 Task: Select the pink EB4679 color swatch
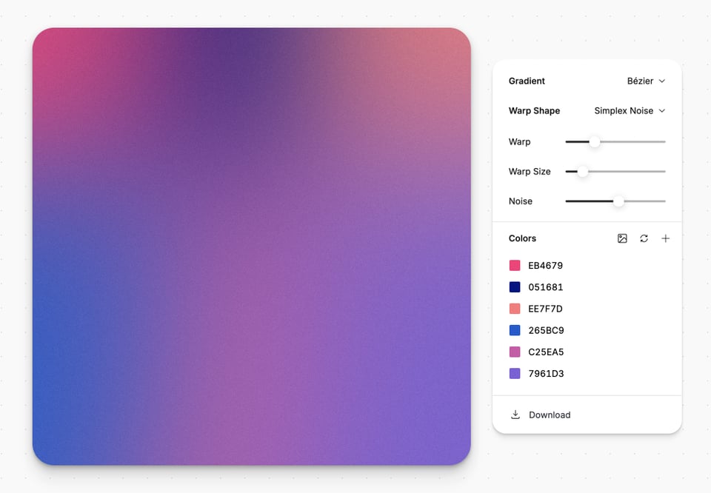coord(515,266)
